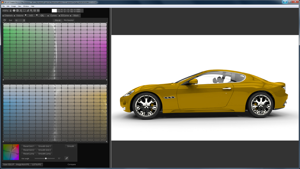Image resolution: width=300 pixels, height=169 pixels.
Task: Open the Grid size 16 selector
Action: click(x=20, y=20)
